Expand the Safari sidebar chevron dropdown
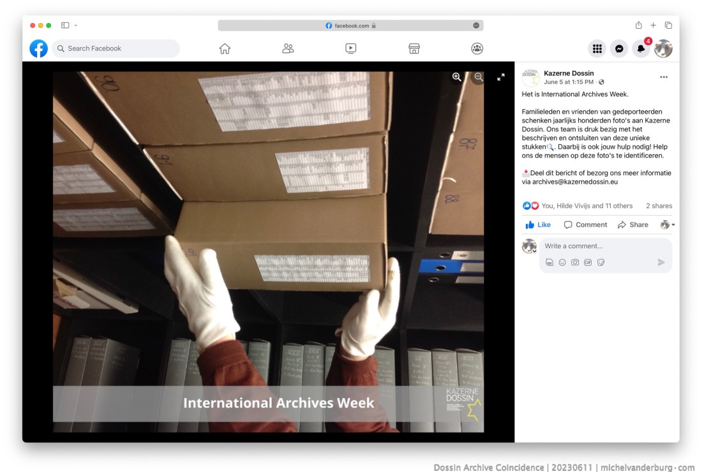 pyautogui.click(x=76, y=26)
